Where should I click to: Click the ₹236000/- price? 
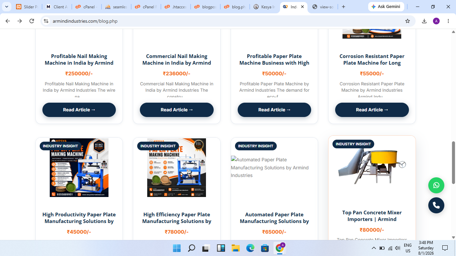(177, 74)
